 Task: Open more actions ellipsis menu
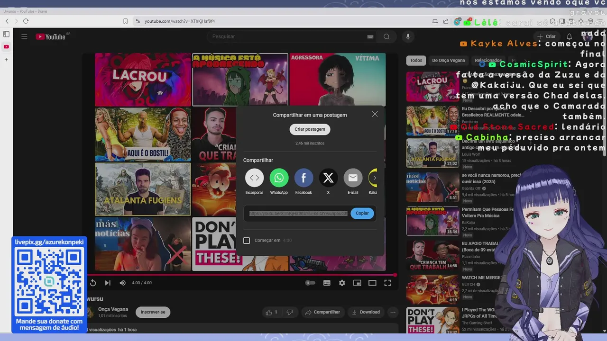[x=393, y=312]
